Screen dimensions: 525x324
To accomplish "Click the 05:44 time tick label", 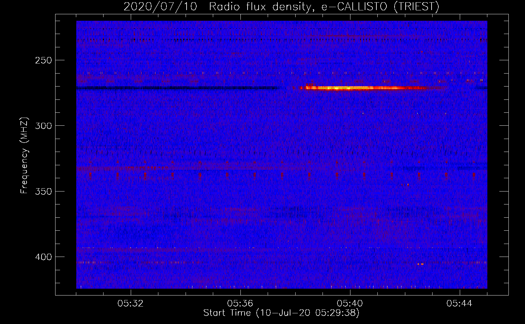I will click(x=459, y=304).
